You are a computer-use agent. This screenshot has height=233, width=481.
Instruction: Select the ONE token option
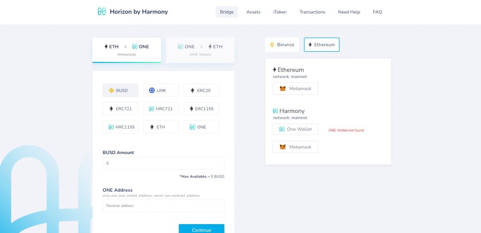(x=201, y=127)
